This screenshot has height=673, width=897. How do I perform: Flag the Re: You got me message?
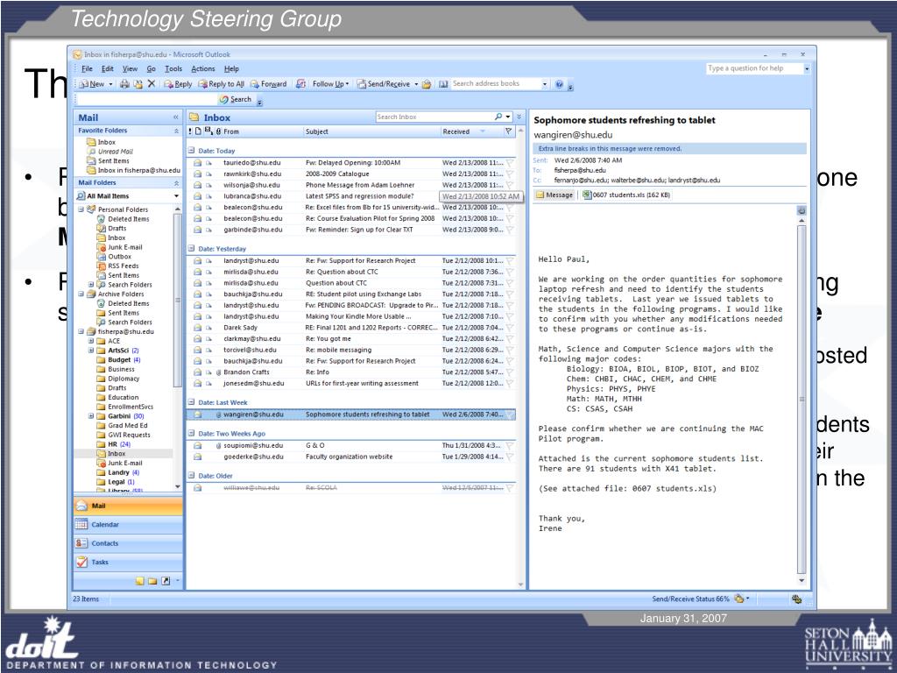(x=510, y=339)
